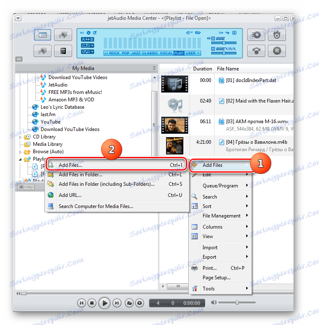This screenshot has height=325, width=319.
Task: Enable the BBE ViVA effect checkbox
Action: tap(213, 49)
